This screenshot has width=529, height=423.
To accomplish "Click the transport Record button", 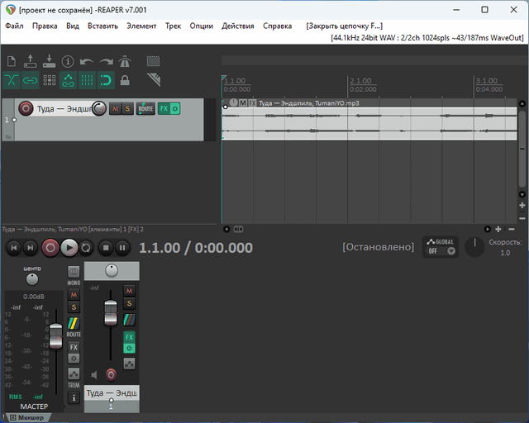I will point(50,247).
